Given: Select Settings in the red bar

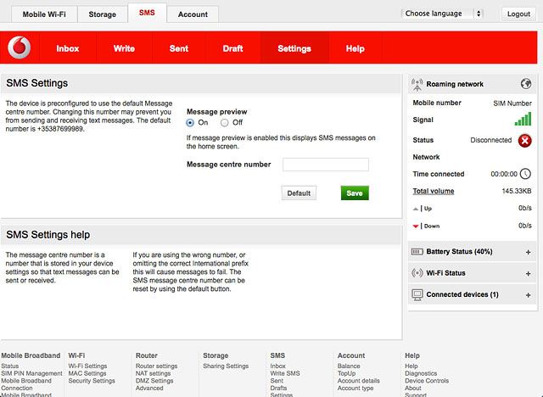Looking at the screenshot, I should click(x=294, y=48).
